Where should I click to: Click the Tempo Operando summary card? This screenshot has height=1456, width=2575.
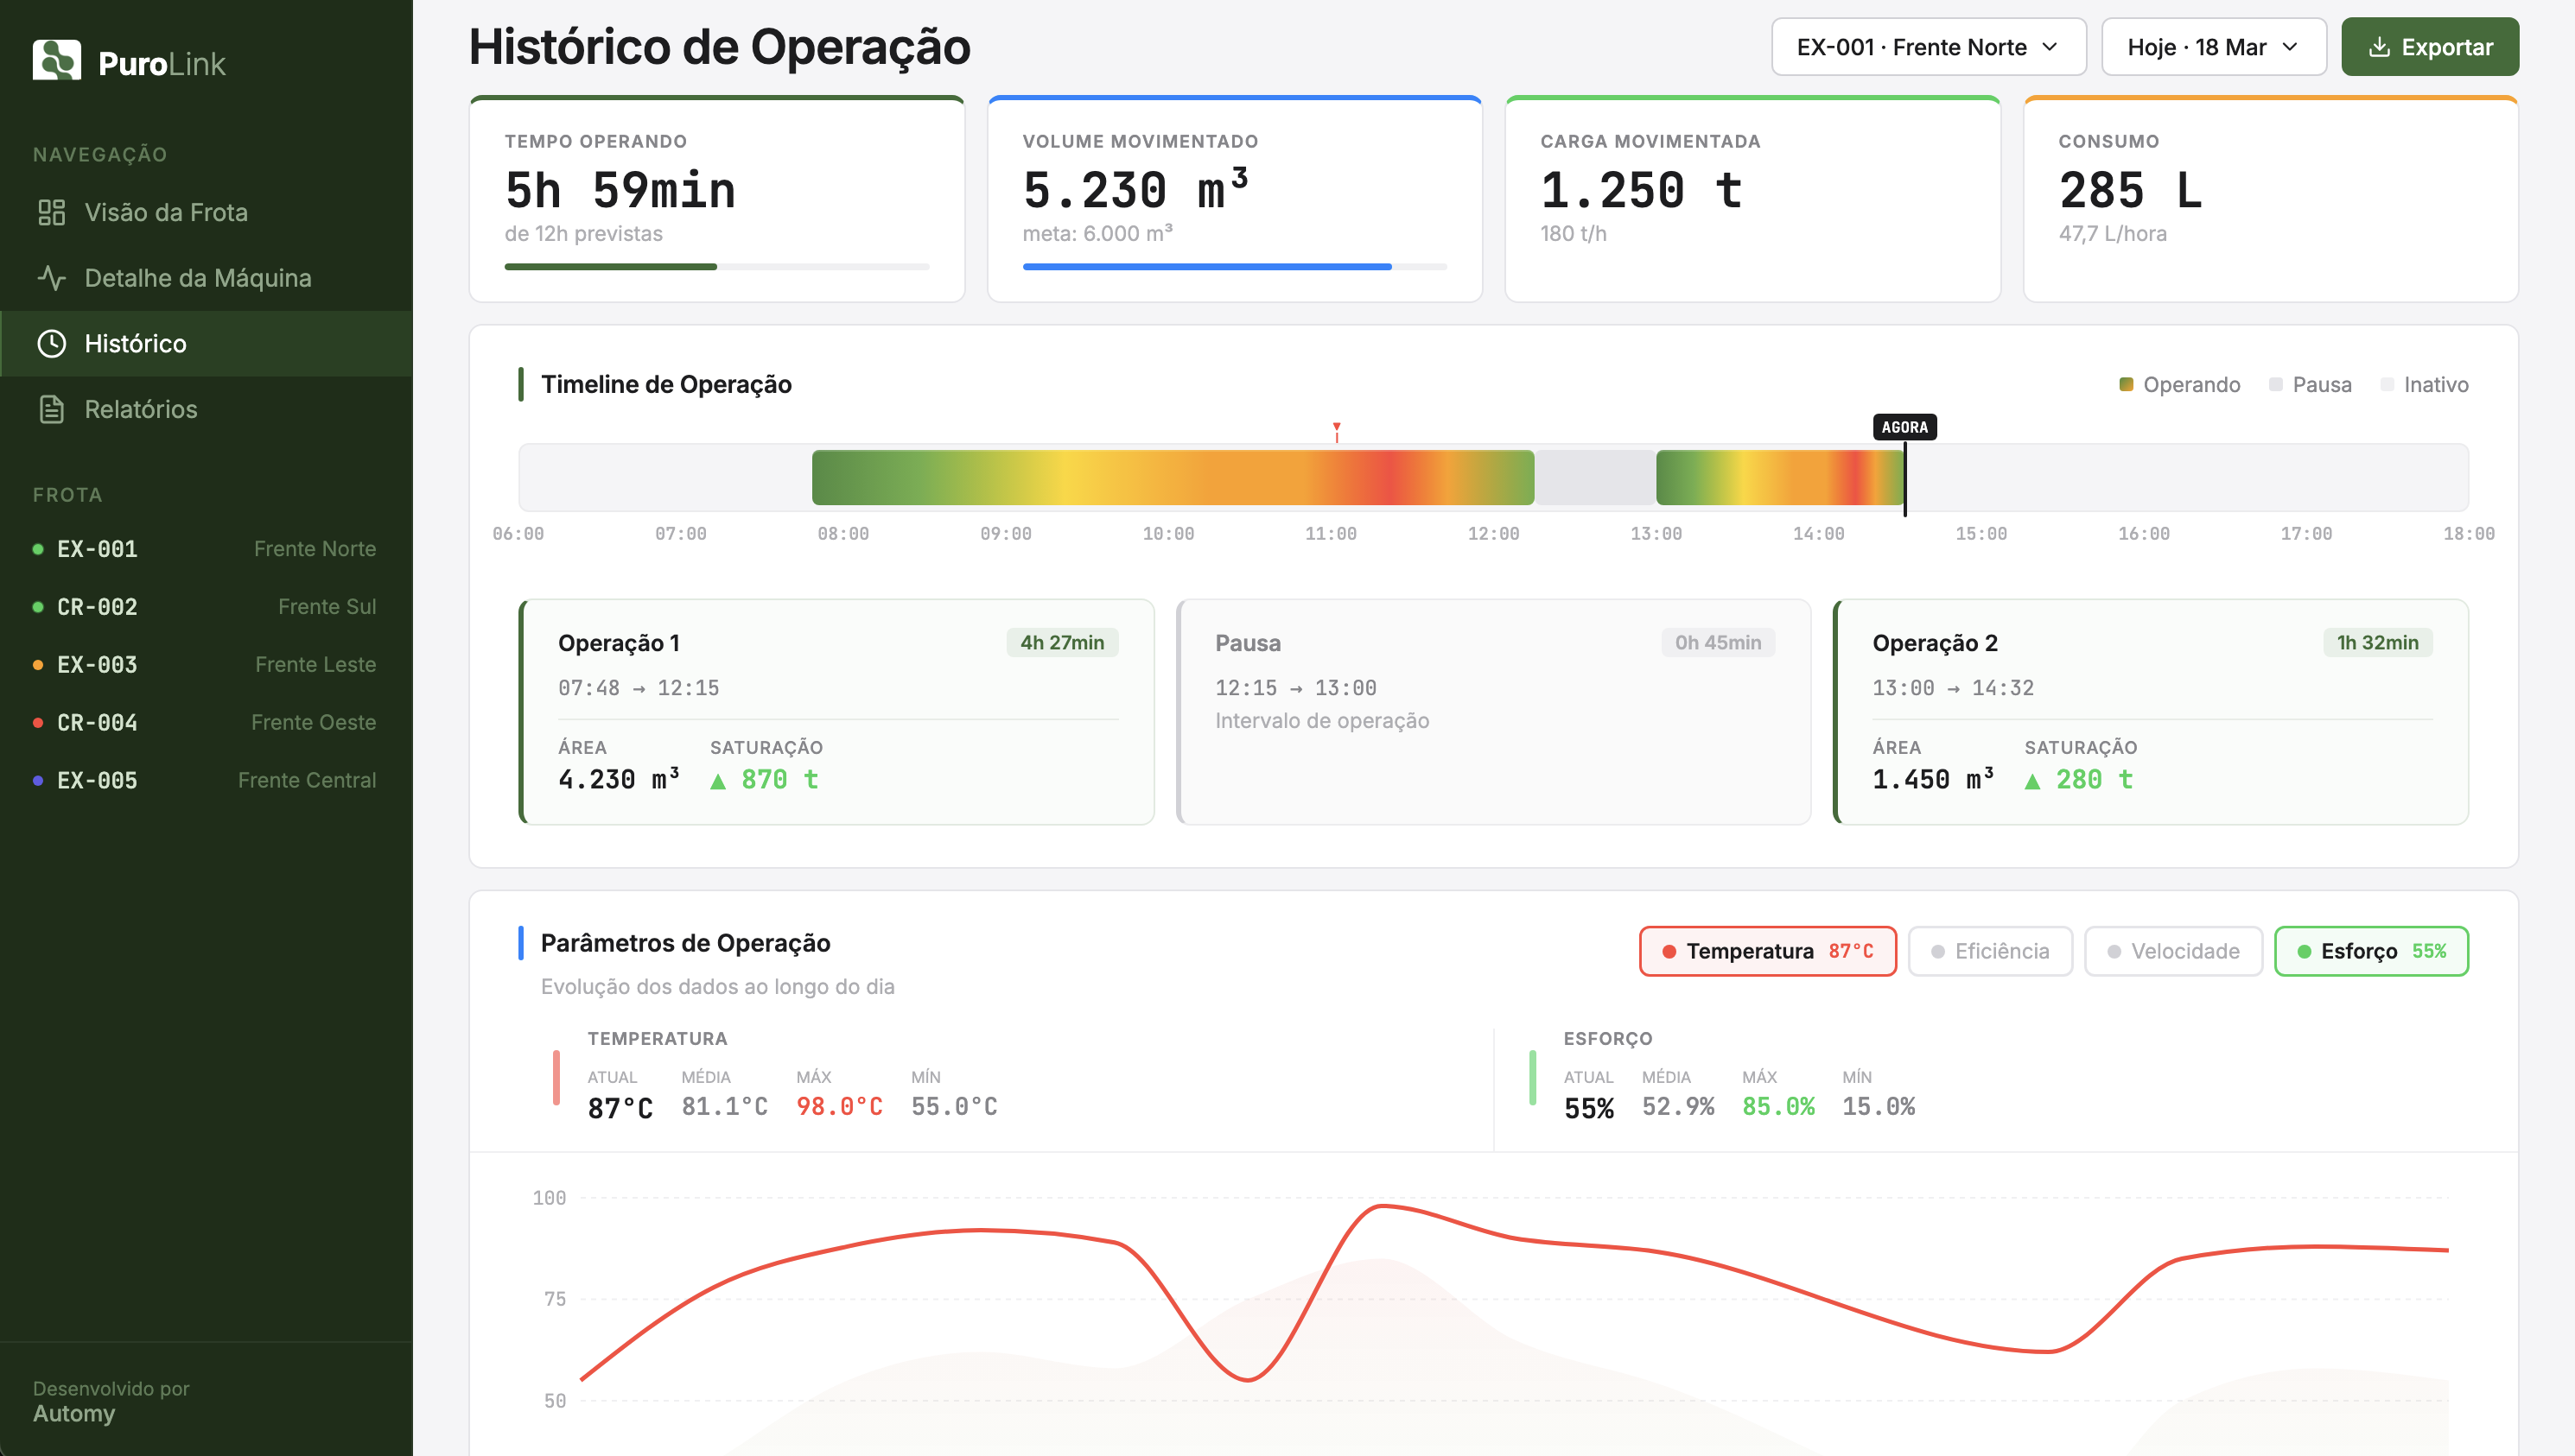(x=716, y=199)
